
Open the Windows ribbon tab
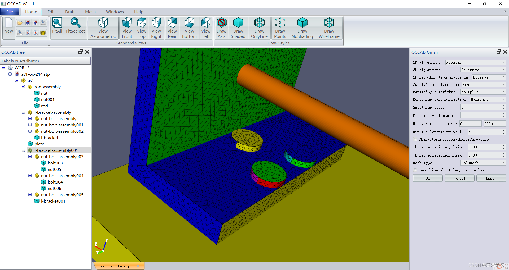[x=115, y=12]
